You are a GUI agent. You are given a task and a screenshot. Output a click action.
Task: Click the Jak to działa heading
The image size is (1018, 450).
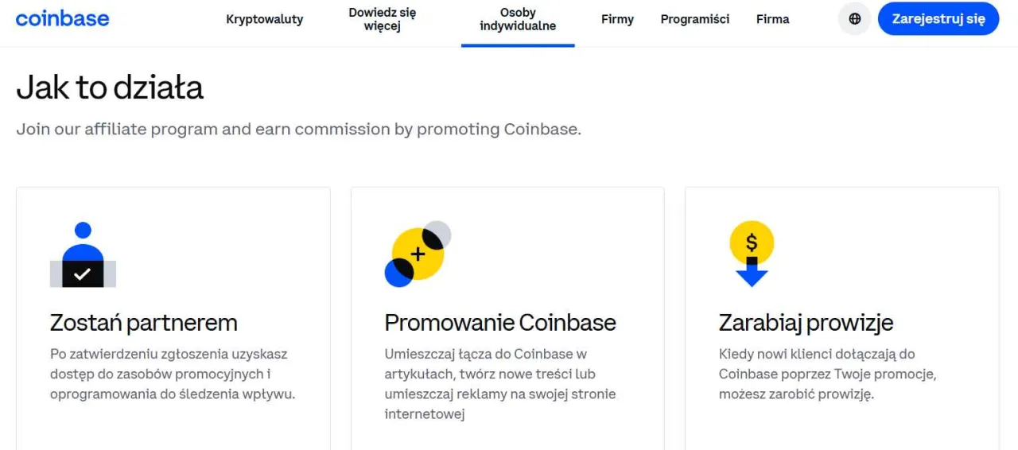click(x=110, y=87)
